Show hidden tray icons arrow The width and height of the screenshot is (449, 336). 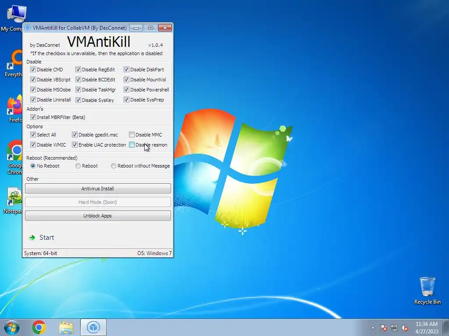coord(373,328)
